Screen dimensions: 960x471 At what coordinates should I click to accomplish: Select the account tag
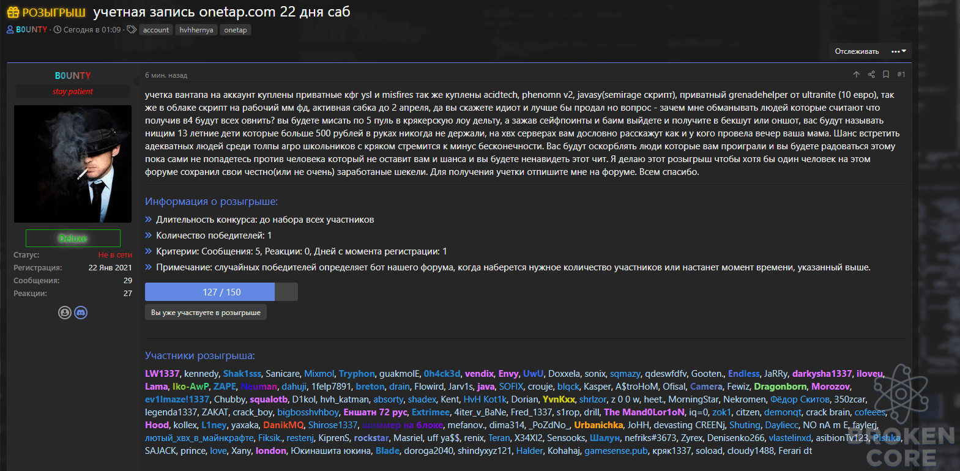pos(156,30)
